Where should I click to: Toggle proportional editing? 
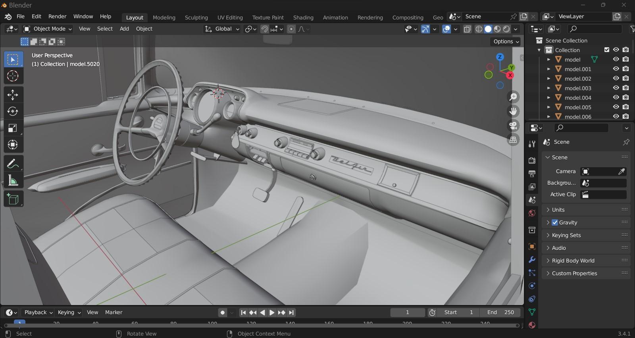coord(291,29)
